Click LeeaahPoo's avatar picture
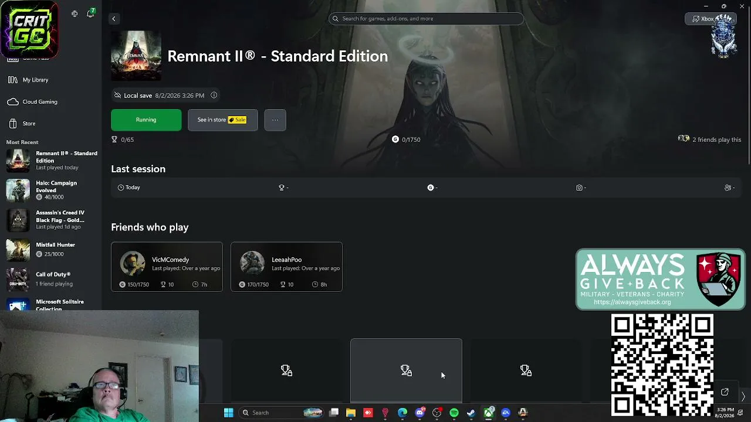This screenshot has height=422, width=751. click(x=252, y=263)
